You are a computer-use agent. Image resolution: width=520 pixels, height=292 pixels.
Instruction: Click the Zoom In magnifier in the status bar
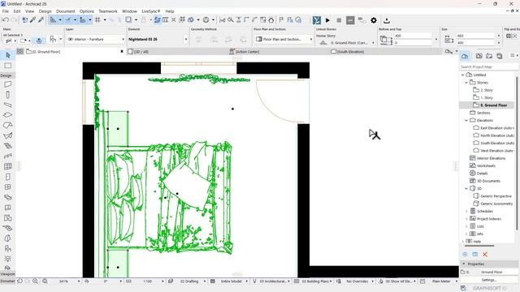tap(35, 281)
